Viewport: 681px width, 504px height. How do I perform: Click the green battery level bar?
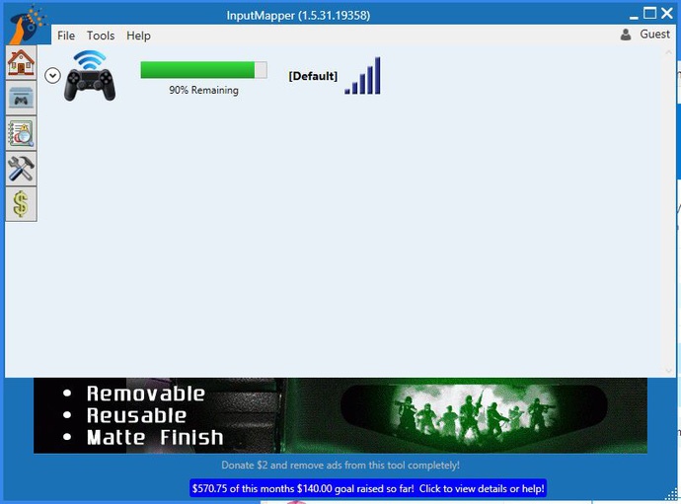coord(203,70)
